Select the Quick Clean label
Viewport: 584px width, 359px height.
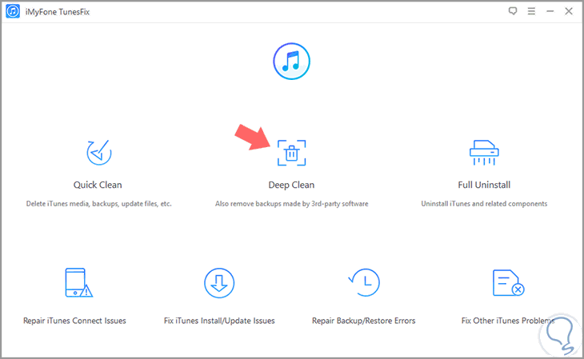98,185
